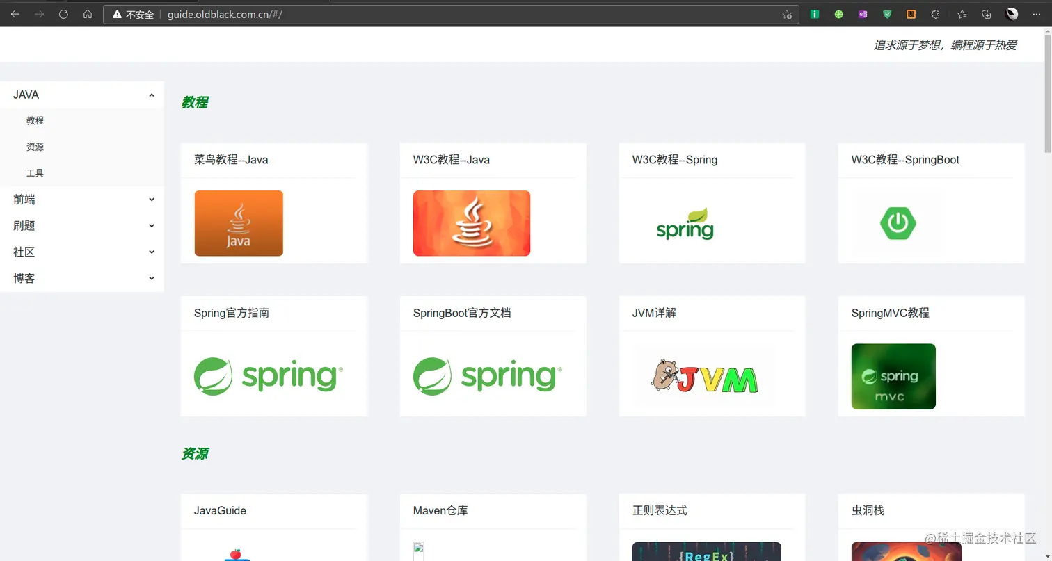Open the orange 聚 extension icon
Image resolution: width=1052 pixels, height=561 pixels.
click(x=911, y=14)
